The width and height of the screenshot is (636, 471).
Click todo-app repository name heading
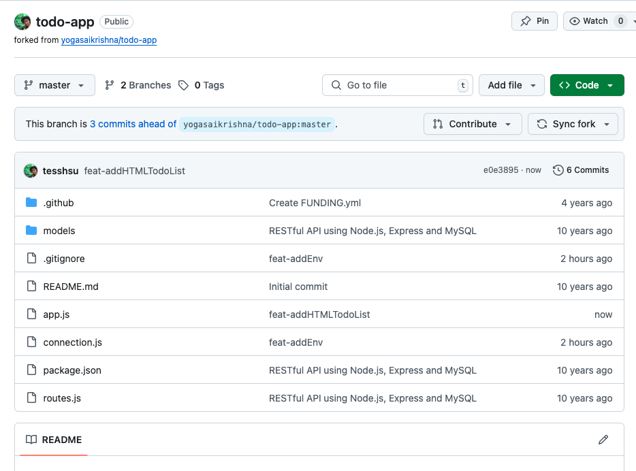point(65,22)
